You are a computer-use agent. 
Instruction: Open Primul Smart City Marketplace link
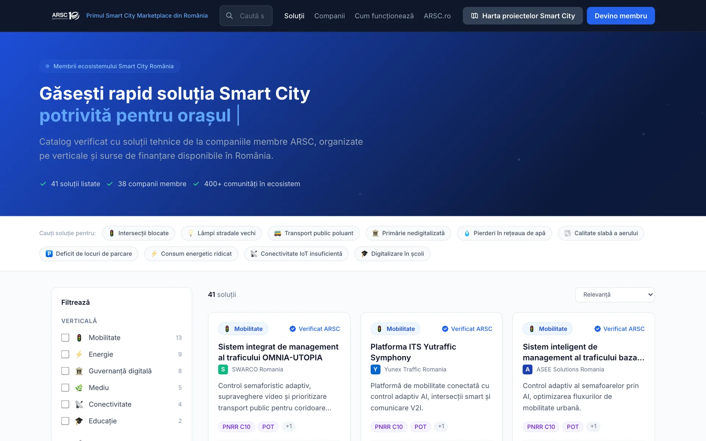click(147, 15)
